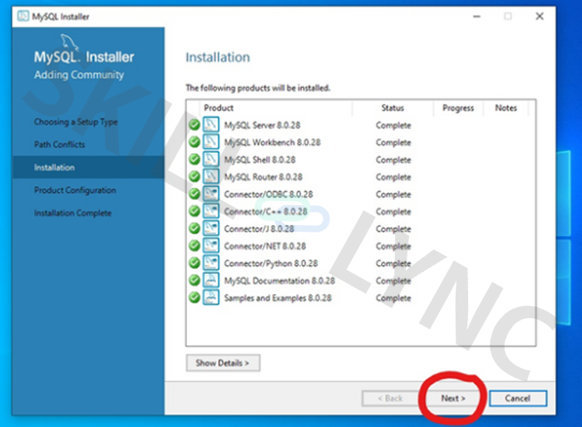Image resolution: width=582 pixels, height=427 pixels.
Task: Click green checkmark beside Samples and Examples
Action: 194,297
